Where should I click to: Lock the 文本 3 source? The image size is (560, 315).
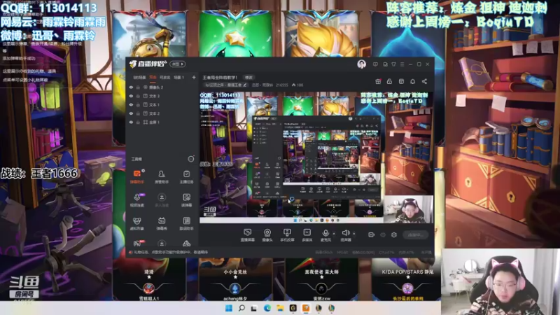tap(138, 96)
